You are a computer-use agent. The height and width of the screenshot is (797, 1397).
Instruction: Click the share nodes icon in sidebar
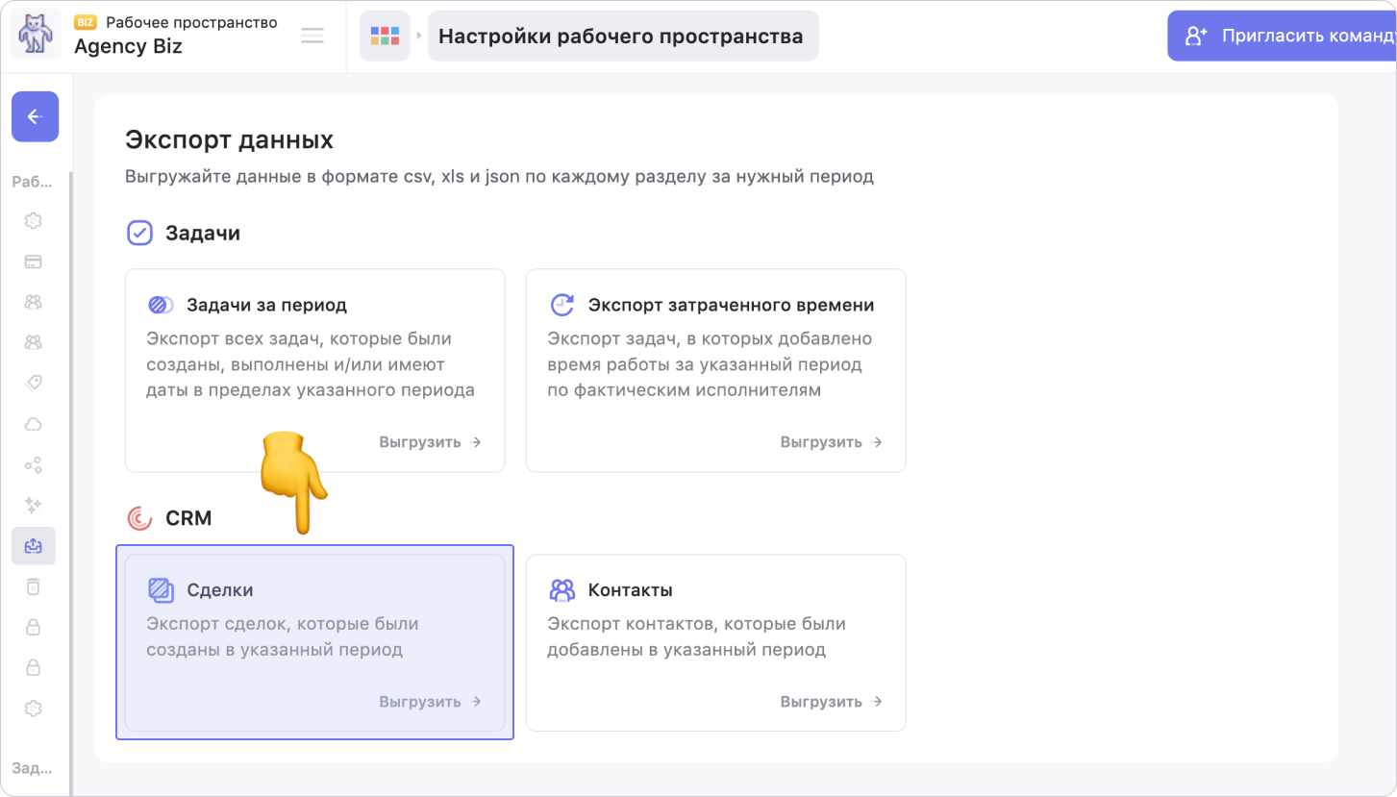pyautogui.click(x=33, y=465)
